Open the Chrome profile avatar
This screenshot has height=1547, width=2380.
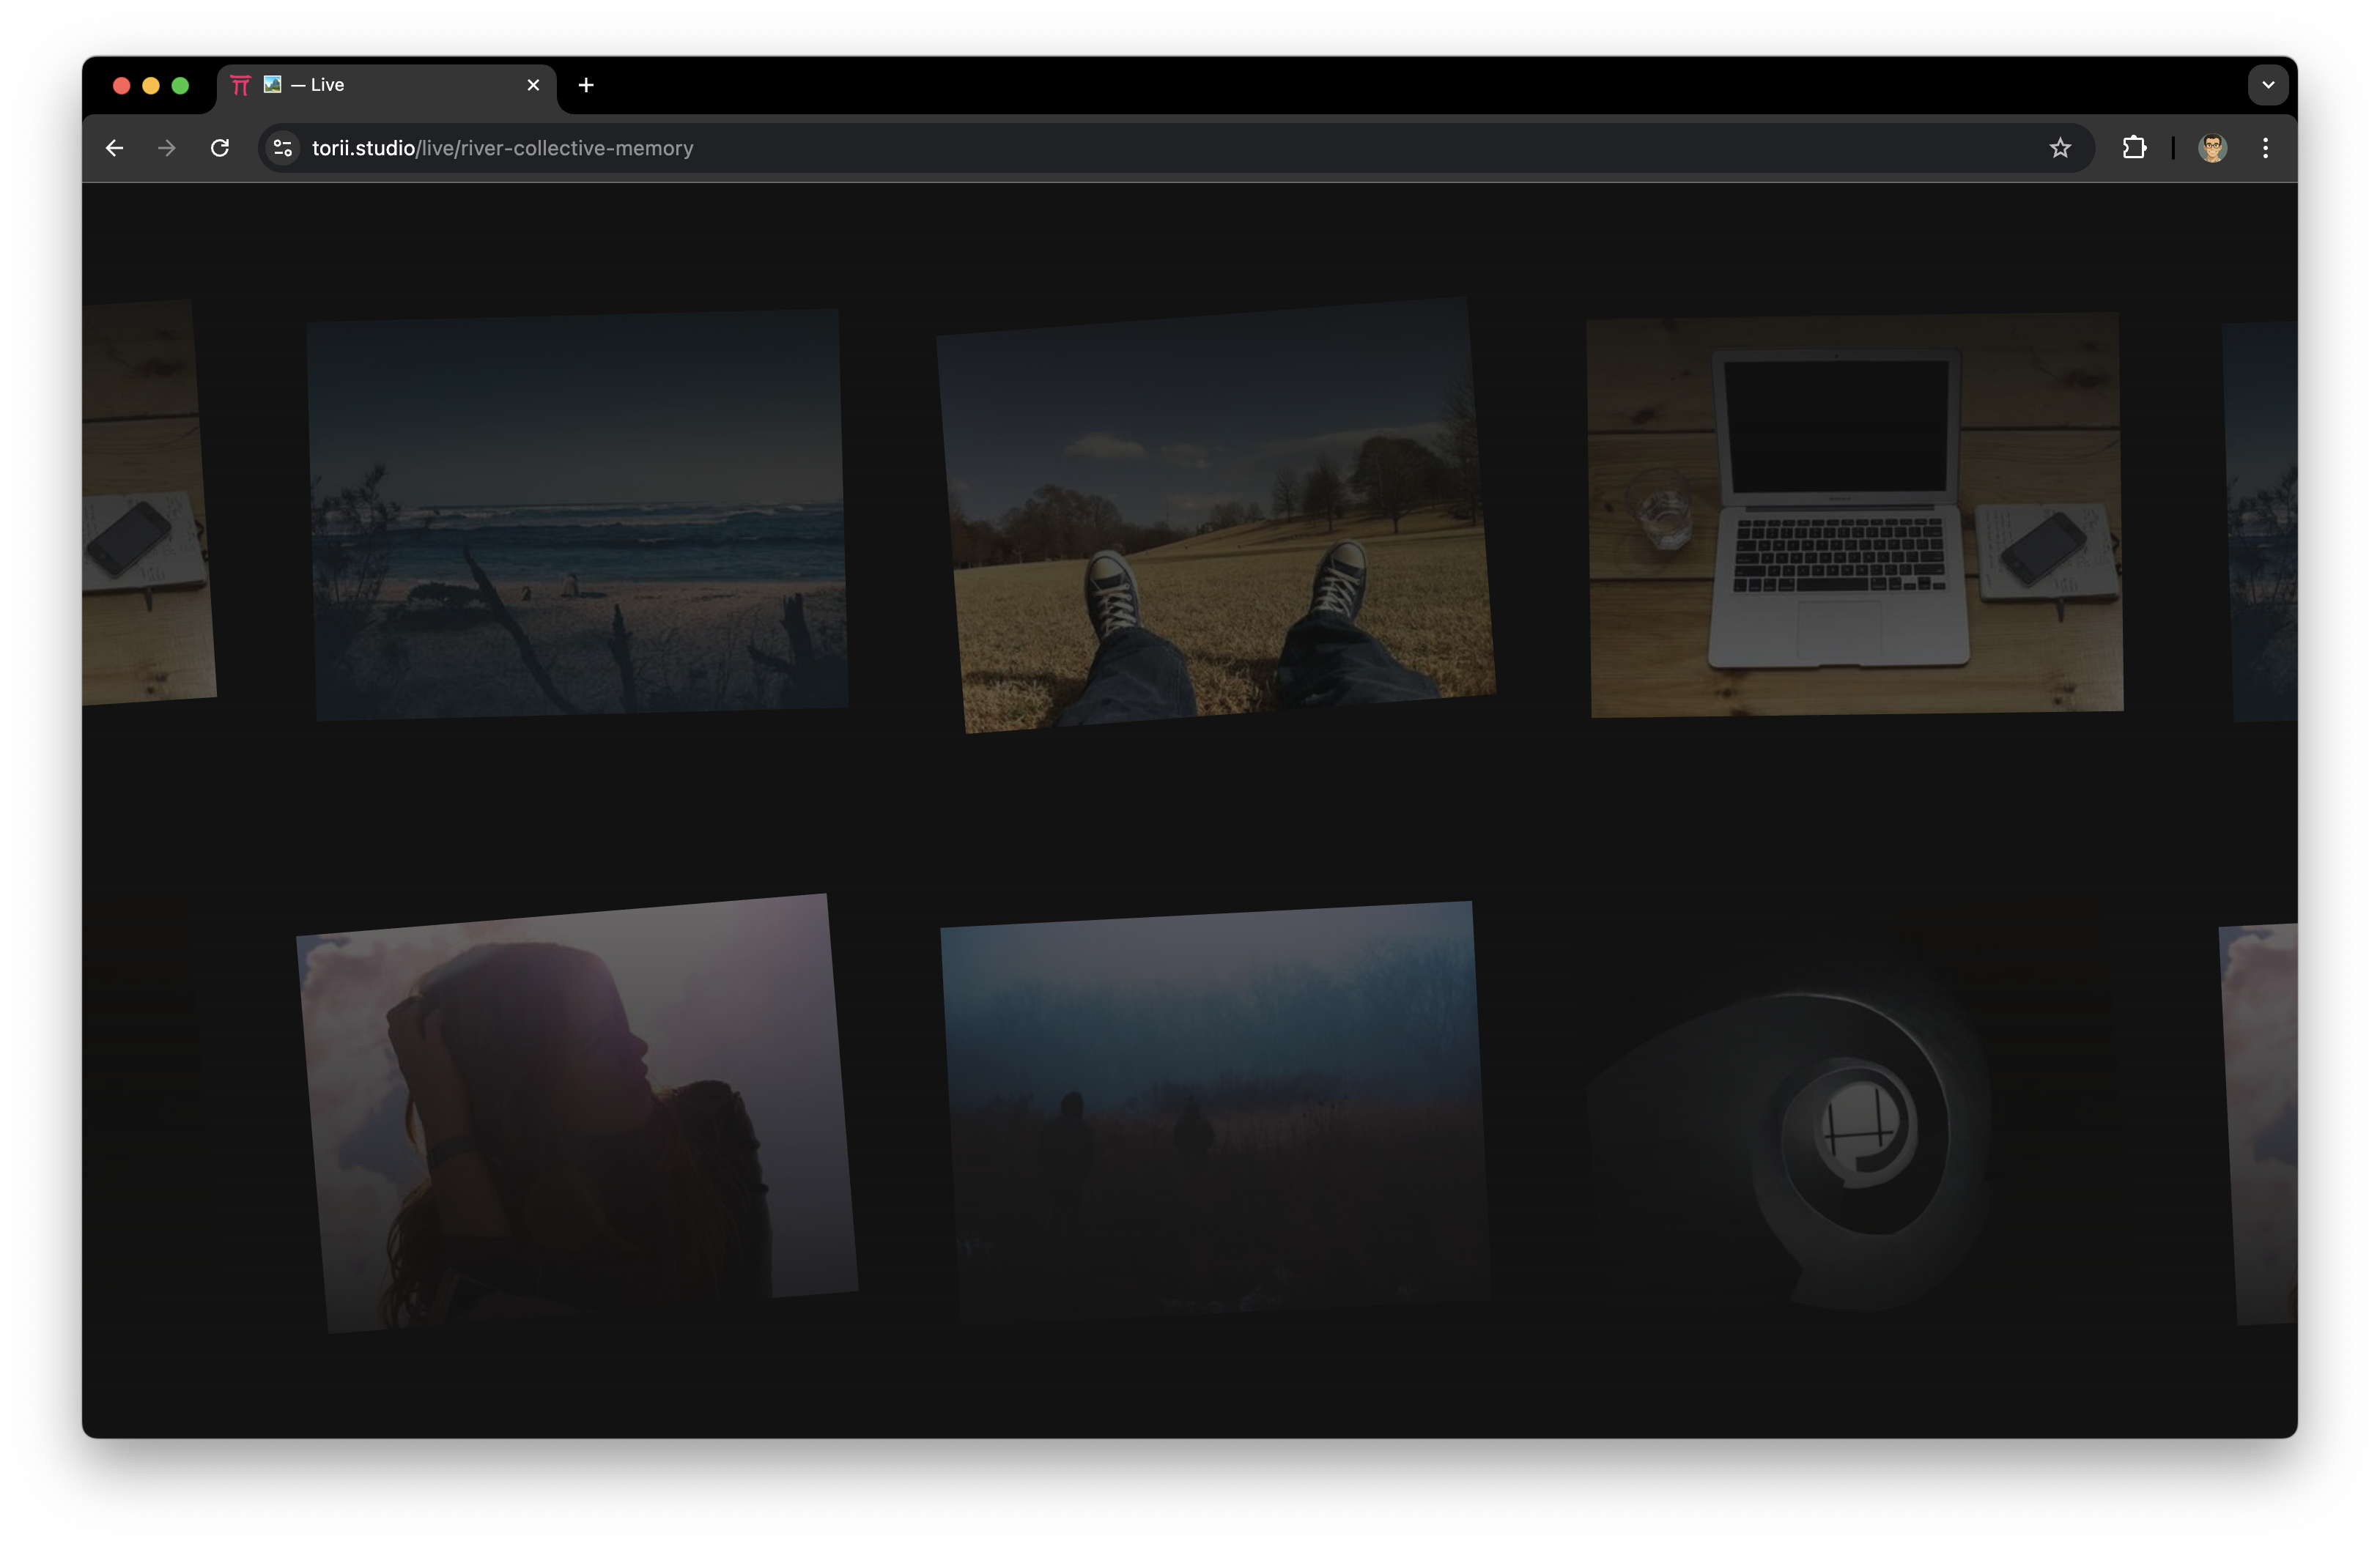point(2212,148)
